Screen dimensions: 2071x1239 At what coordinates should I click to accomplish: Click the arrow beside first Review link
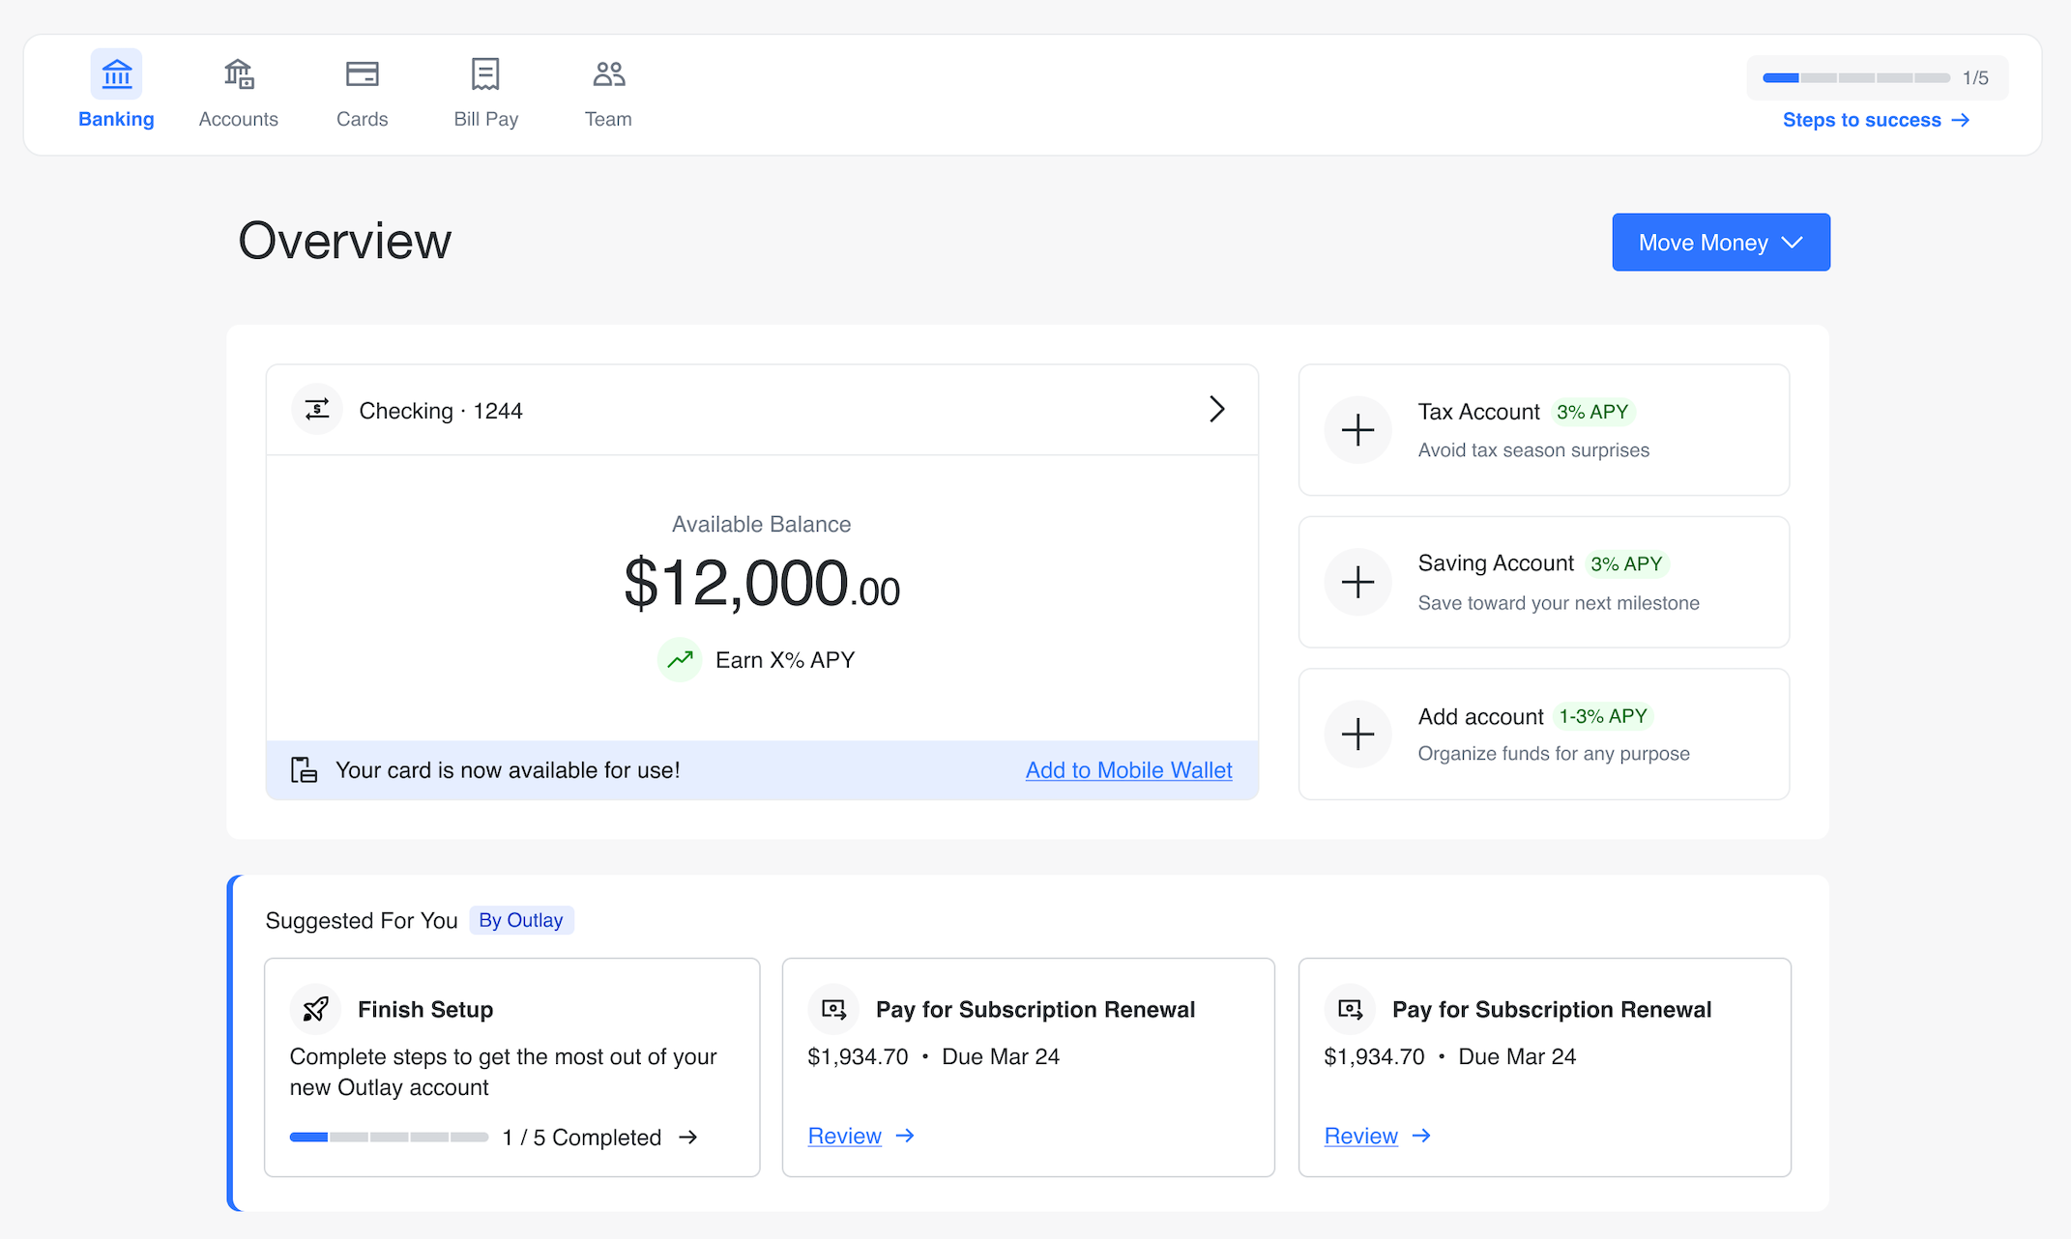click(905, 1136)
